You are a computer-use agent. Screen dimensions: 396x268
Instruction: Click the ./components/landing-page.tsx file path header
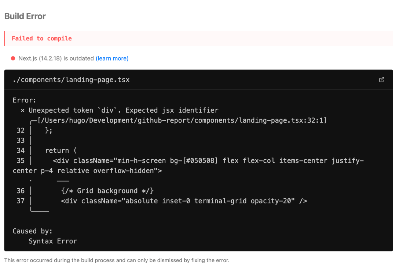tap(71, 80)
